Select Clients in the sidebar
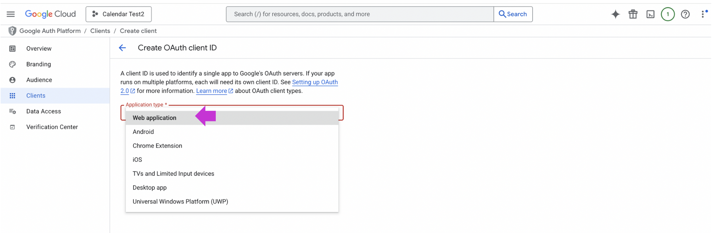Viewport: 712px width, 233px height. coord(55,96)
